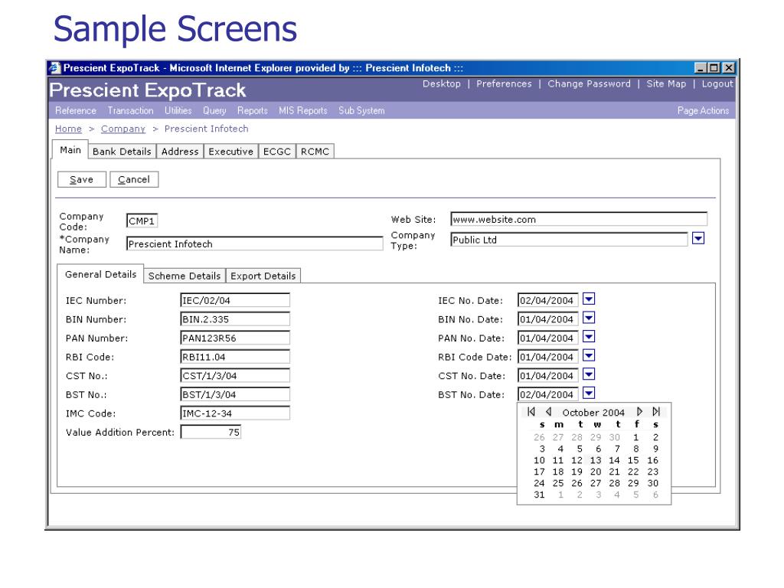Open the Query menu

pos(214,110)
